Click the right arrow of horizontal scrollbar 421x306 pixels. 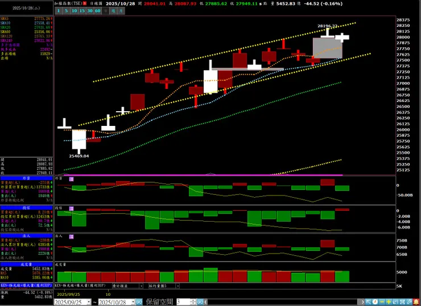click(x=363, y=302)
